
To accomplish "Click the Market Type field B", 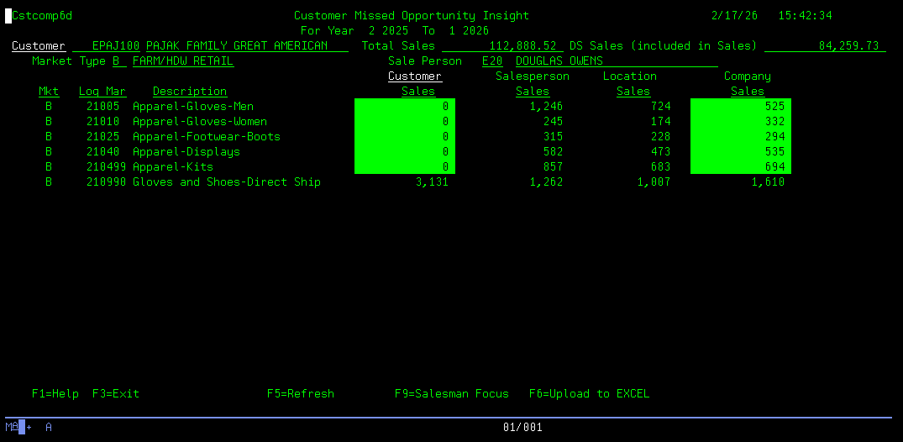I will (116, 61).
